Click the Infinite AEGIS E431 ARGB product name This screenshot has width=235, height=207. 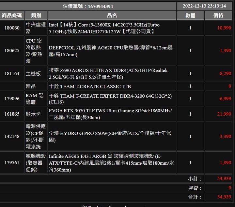click(x=112, y=163)
